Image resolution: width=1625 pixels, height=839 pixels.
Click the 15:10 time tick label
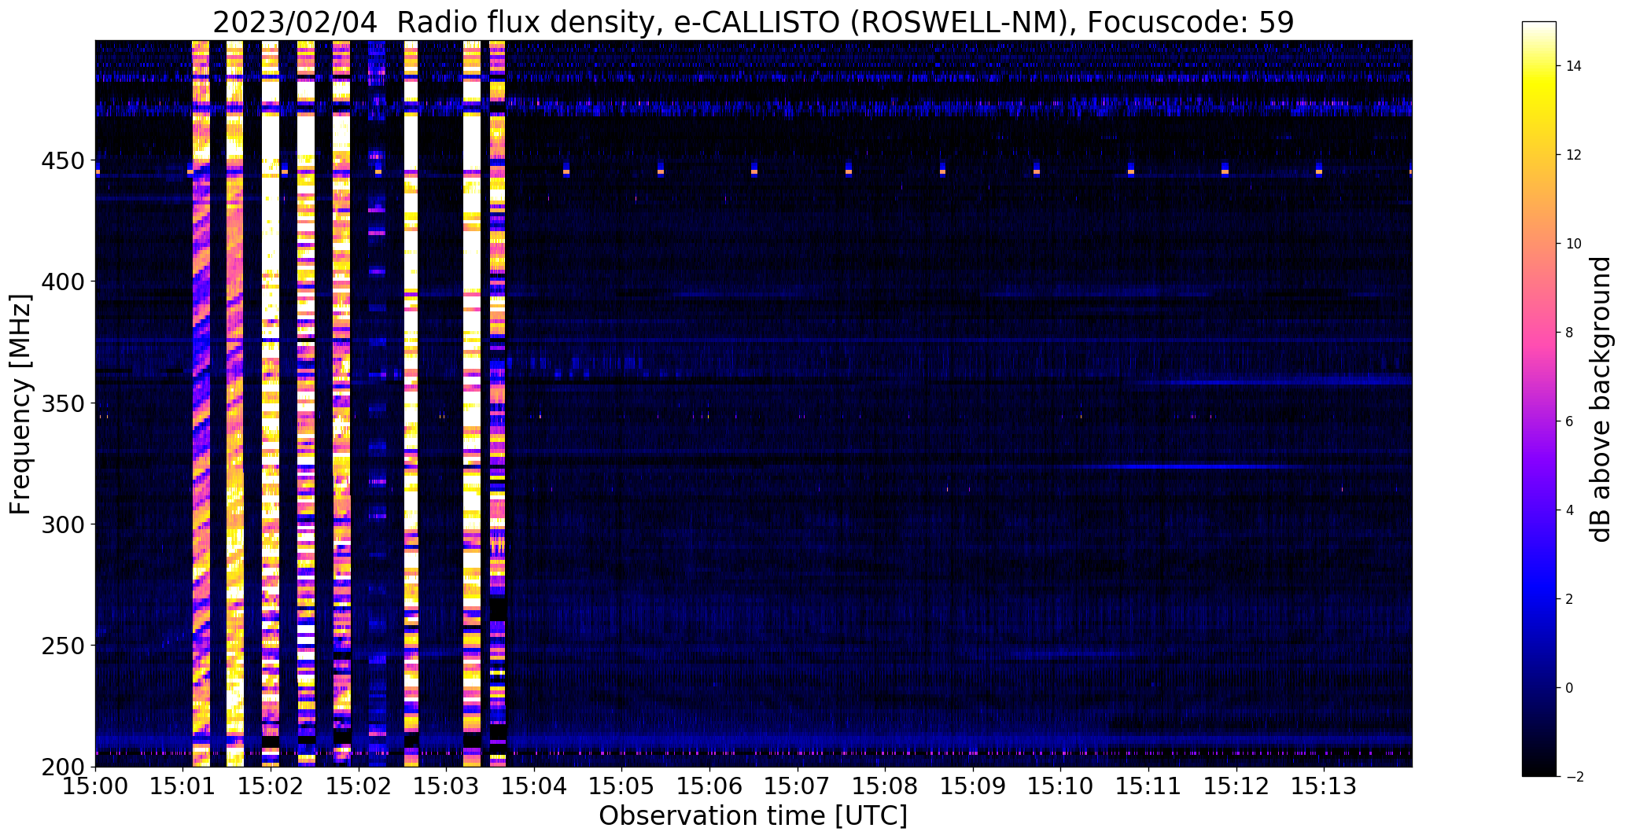[x=1061, y=786]
